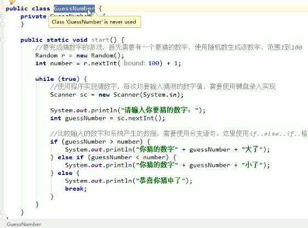Collapse the start() method fold marker
The image size is (308, 228).
[x=3, y=40]
